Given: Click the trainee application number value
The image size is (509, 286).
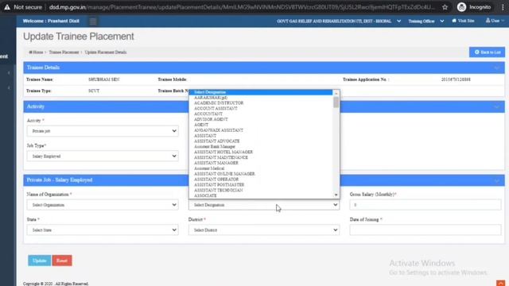Looking at the screenshot, I should coord(456,79).
